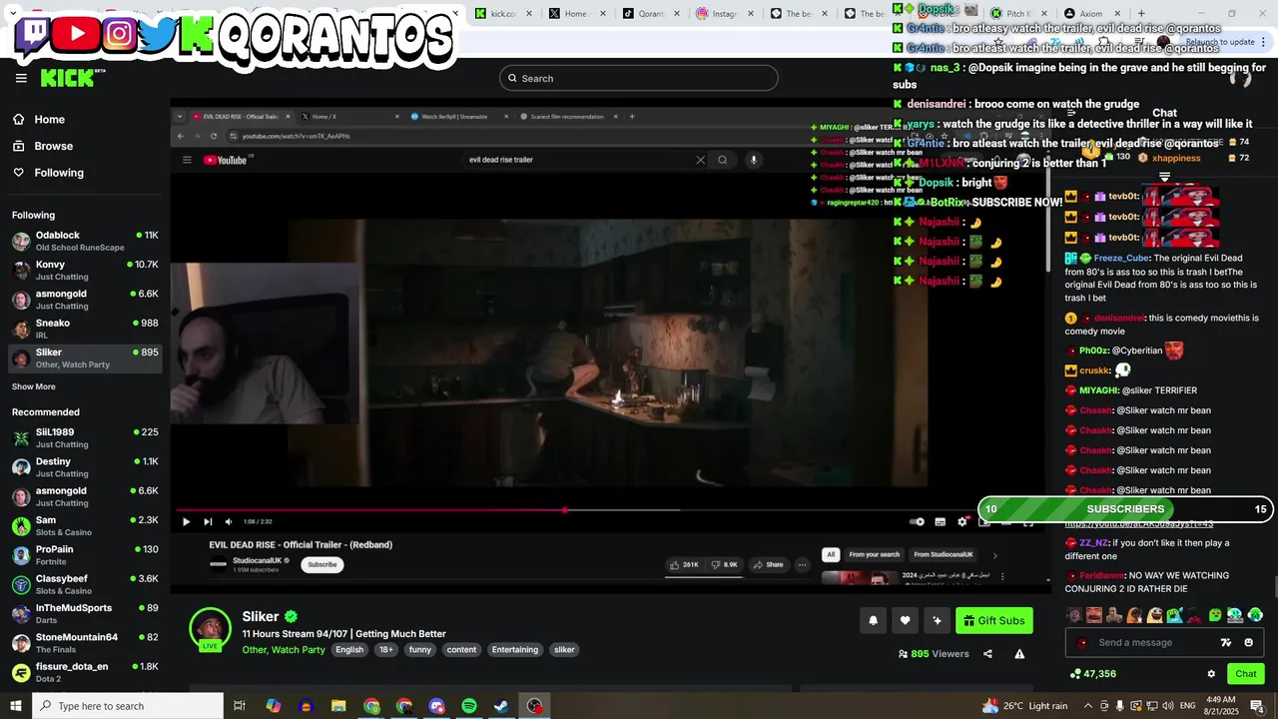The image size is (1278, 719).
Task: Open chat identity badge beside message field
Action: (x=1082, y=643)
